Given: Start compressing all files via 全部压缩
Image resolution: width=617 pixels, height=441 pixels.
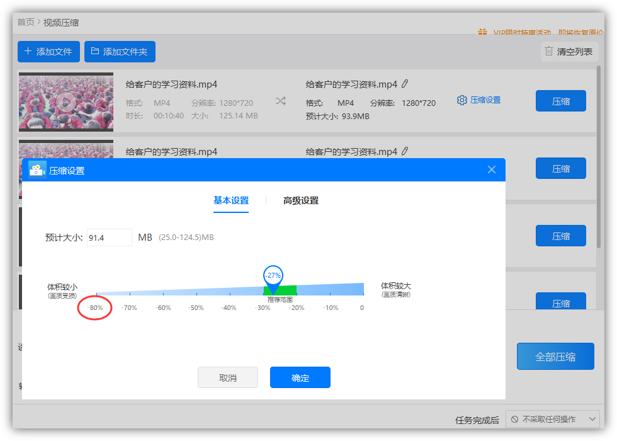Looking at the screenshot, I should click(x=555, y=356).
